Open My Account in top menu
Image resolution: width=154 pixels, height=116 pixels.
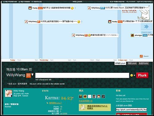click(x=131, y=2)
